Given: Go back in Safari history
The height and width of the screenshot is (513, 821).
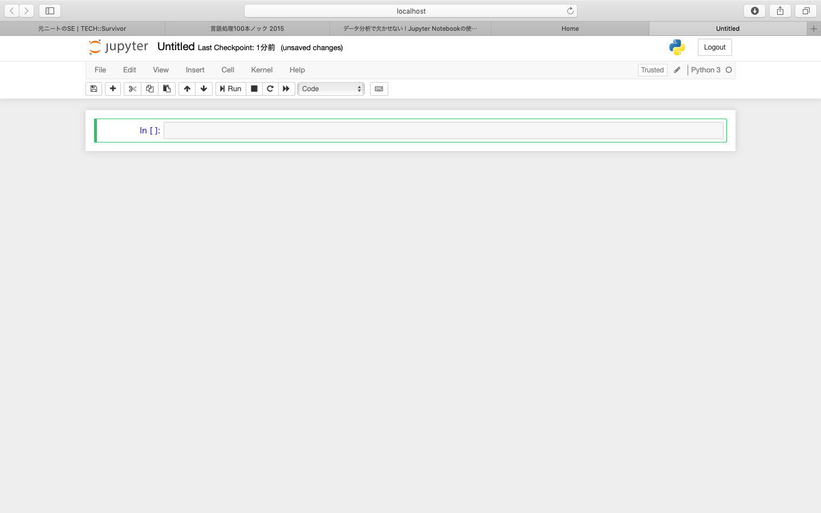Looking at the screenshot, I should [12, 11].
